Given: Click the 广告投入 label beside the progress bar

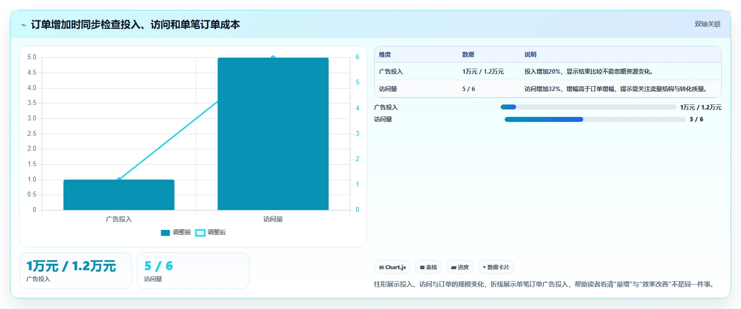Looking at the screenshot, I should (386, 107).
